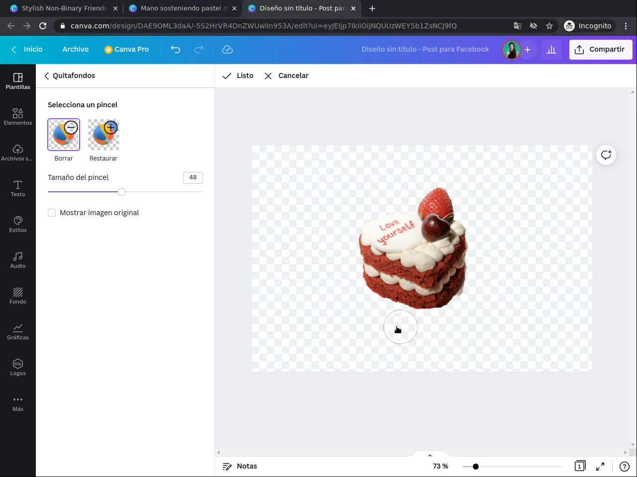Image resolution: width=637 pixels, height=477 pixels.
Task: Click the Canva Pro button
Action: click(127, 49)
